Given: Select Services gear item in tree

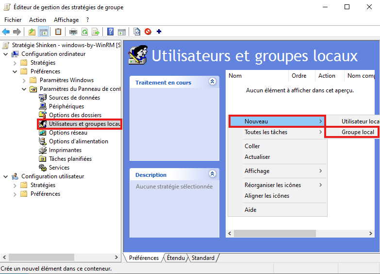Looking at the screenshot, I should click(x=59, y=168).
